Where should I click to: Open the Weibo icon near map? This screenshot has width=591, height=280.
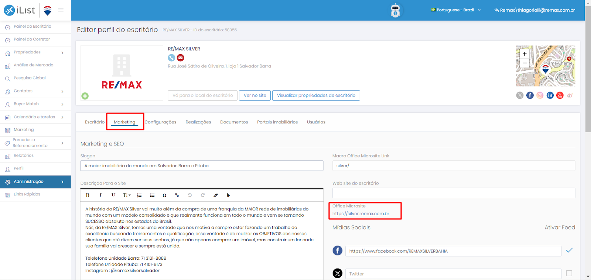(x=570, y=95)
